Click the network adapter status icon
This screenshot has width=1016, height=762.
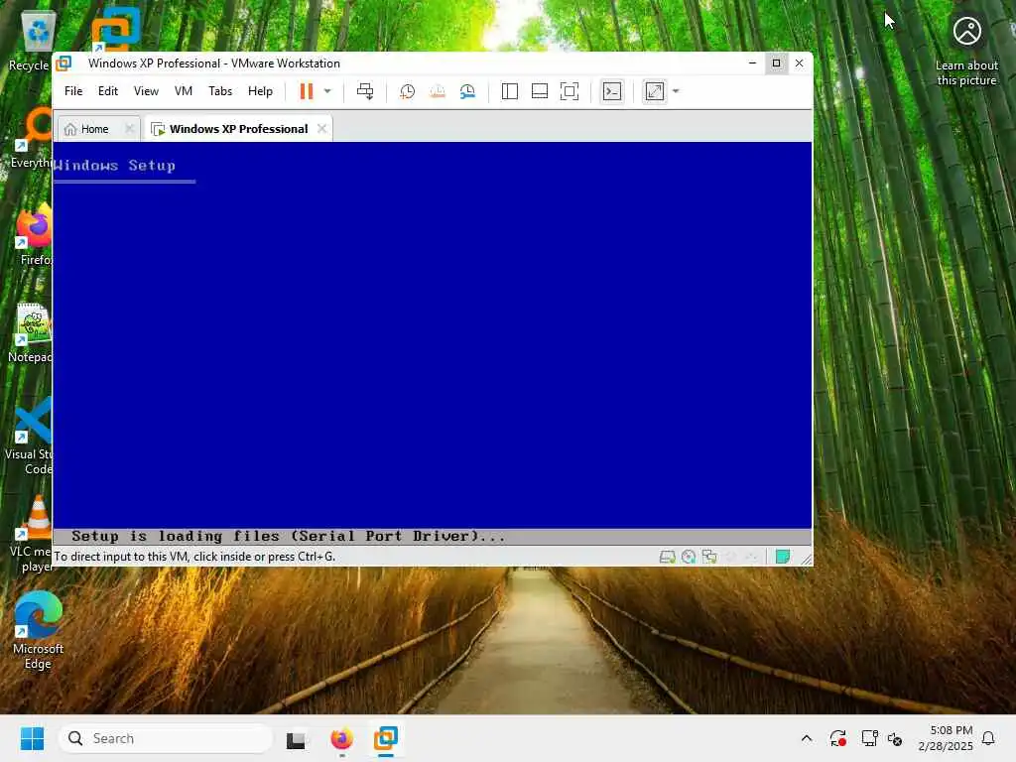709,557
